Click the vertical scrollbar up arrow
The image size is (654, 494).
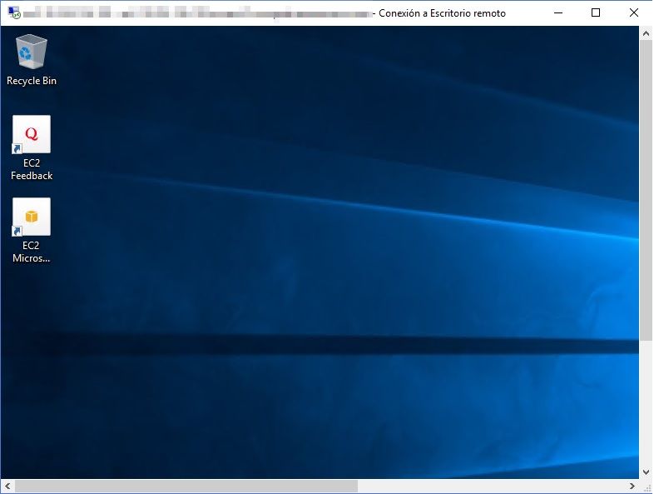[x=646, y=34]
